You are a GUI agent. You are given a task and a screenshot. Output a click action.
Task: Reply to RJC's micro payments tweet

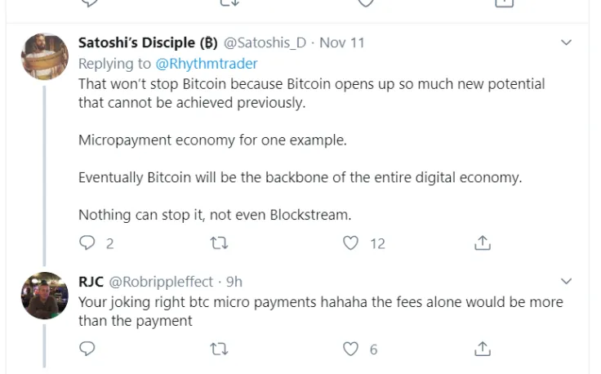pyautogui.click(x=87, y=349)
